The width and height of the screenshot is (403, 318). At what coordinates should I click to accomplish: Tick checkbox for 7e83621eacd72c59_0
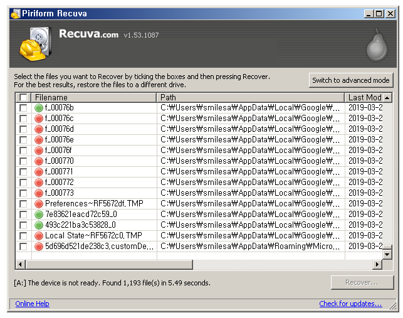[23, 215]
